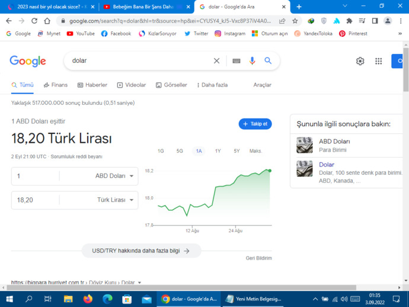Screen dimensions: 409x307
Task: Open the Dolar related result link
Action: click(x=327, y=165)
